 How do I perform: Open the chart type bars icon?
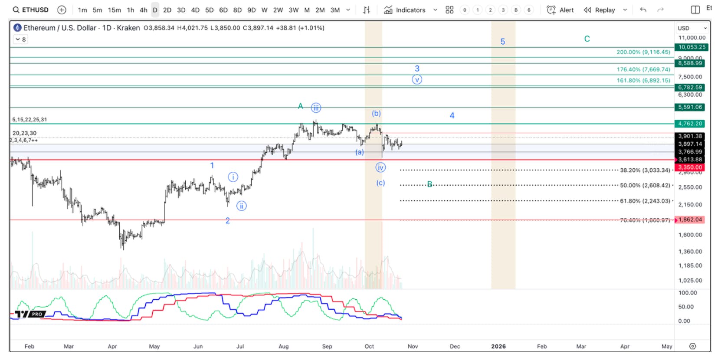click(367, 10)
